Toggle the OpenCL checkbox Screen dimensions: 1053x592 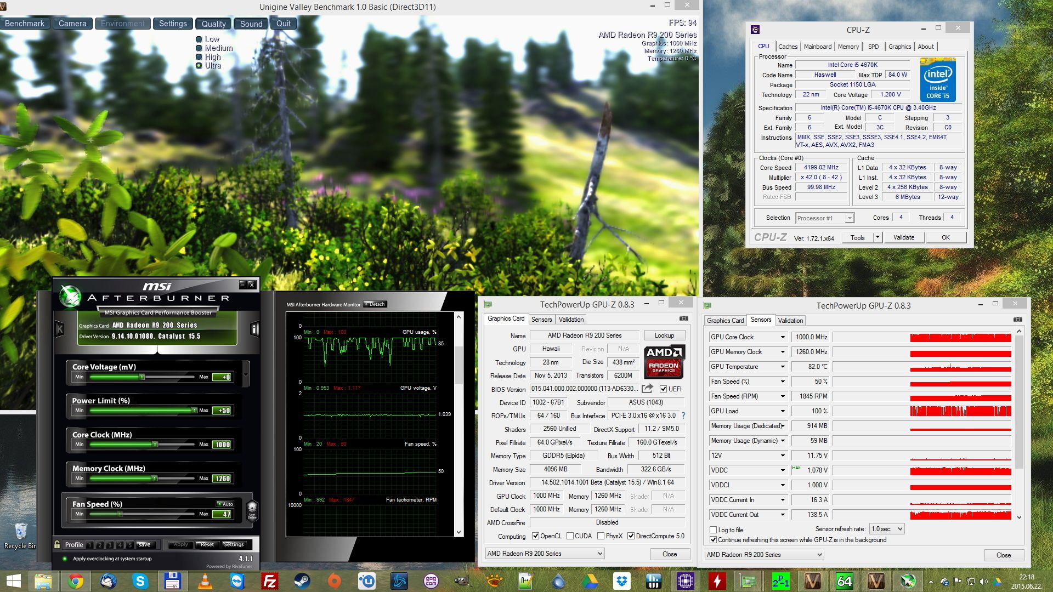(535, 536)
